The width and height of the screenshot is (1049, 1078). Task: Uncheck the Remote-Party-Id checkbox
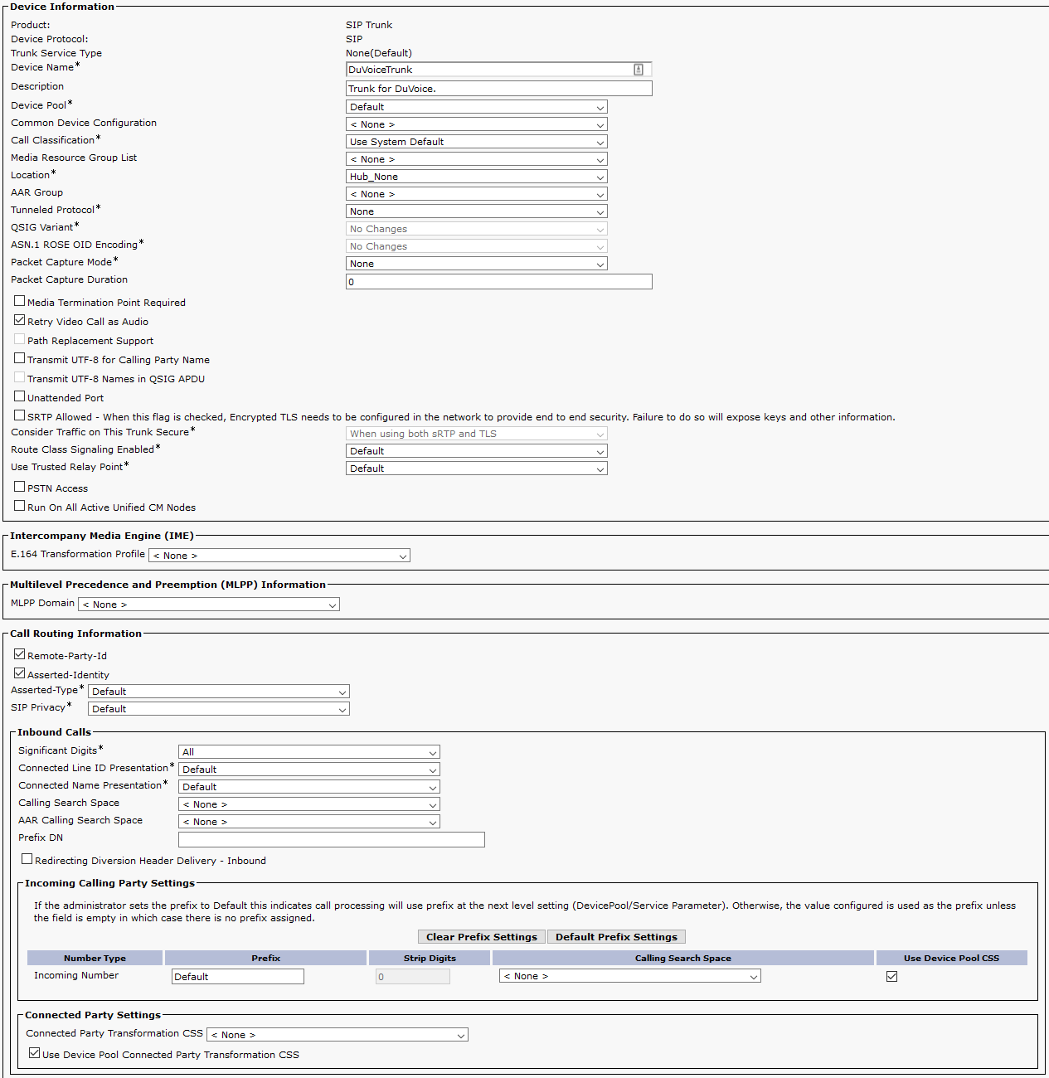pyautogui.click(x=19, y=654)
